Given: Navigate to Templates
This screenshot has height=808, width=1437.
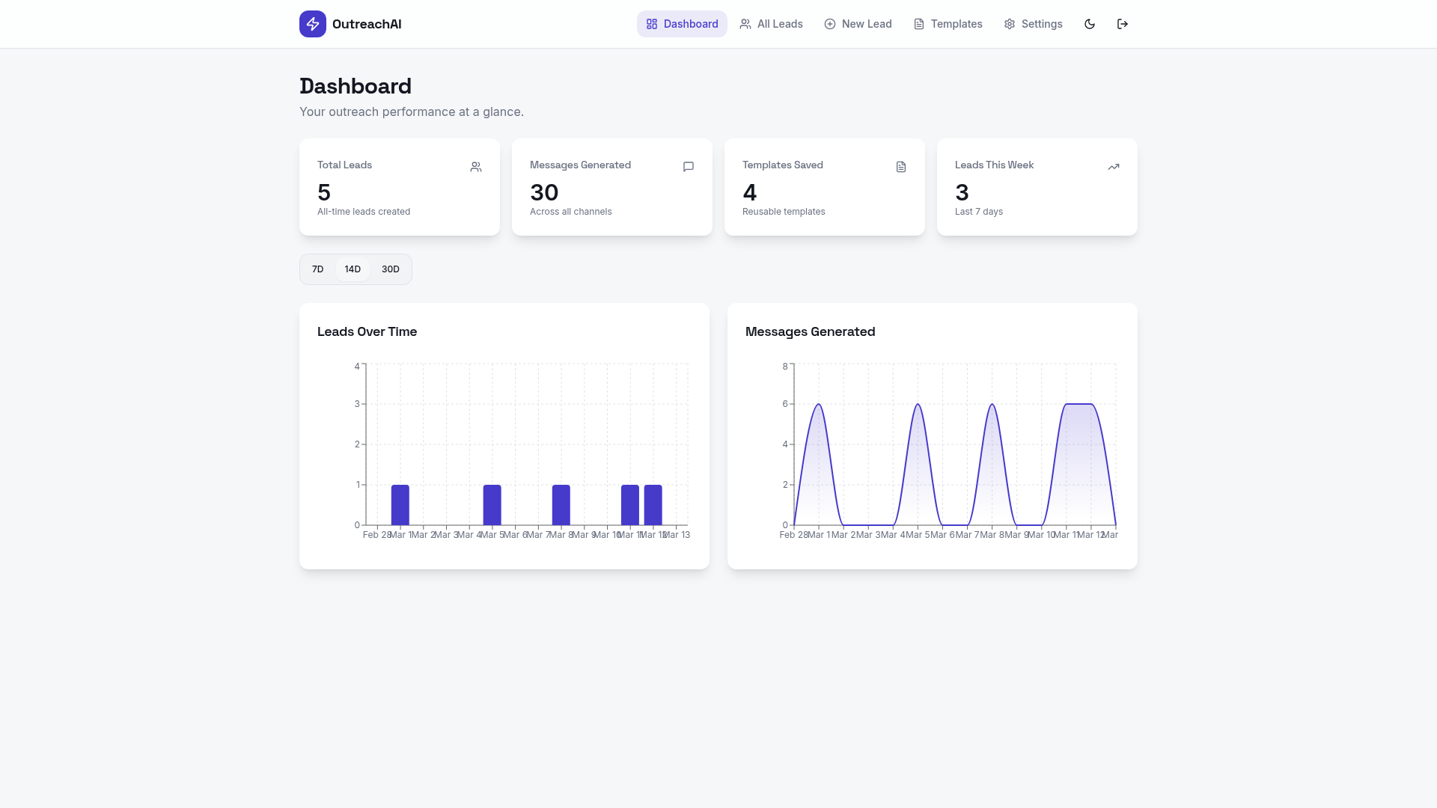Looking at the screenshot, I should coord(948,24).
